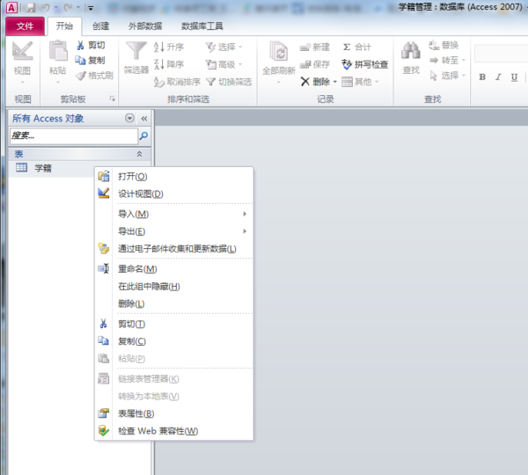
Task: Choose 删除(L) from context menu
Action: [174, 303]
